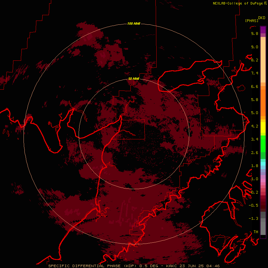Click the 9.8 value on color scale
Viewport: 268px width, 268px height.
[255, 34]
